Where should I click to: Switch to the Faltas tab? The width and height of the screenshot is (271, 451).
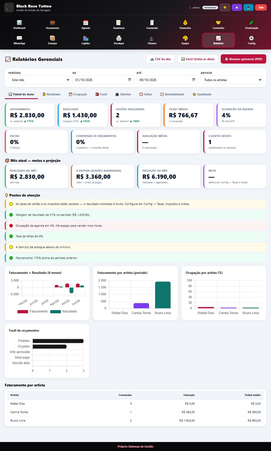pyautogui.click(x=146, y=94)
